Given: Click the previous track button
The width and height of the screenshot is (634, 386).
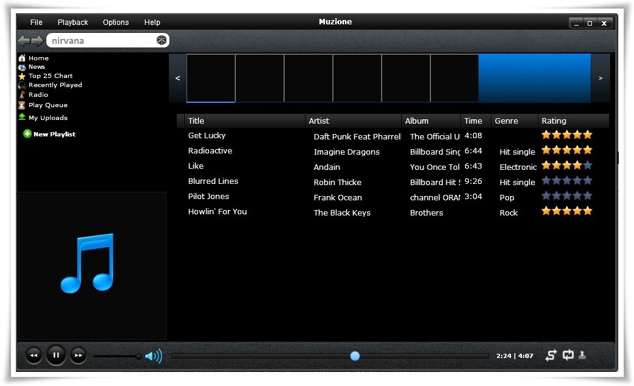Looking at the screenshot, I should [34, 356].
